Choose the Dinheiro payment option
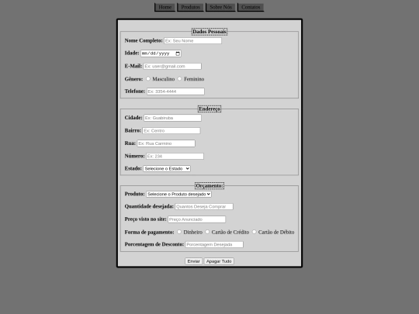Screen dimensions: 419x314 (179, 232)
